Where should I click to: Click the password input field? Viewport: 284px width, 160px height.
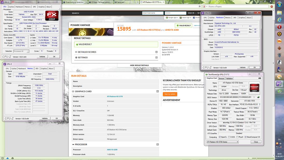(175, 13)
